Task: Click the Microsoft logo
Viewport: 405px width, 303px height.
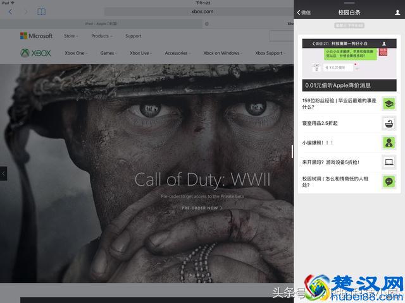Action: 36,36
